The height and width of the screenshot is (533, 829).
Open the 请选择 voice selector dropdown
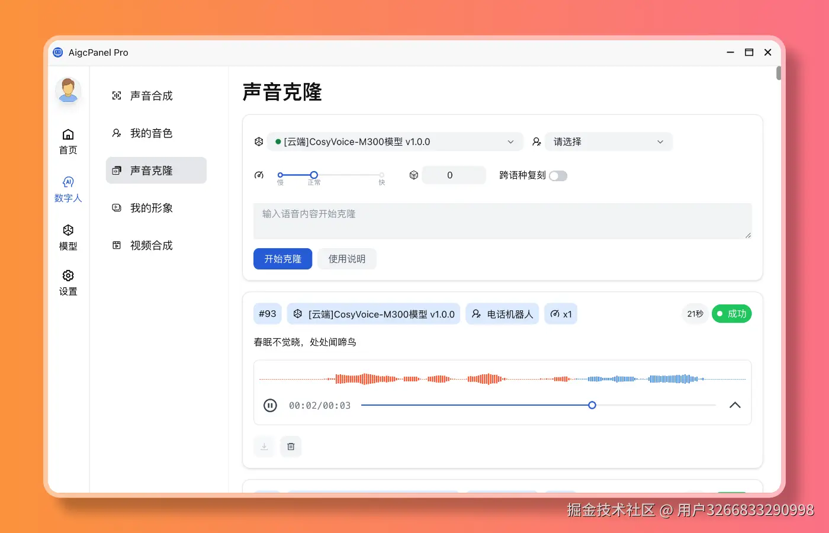click(x=608, y=142)
